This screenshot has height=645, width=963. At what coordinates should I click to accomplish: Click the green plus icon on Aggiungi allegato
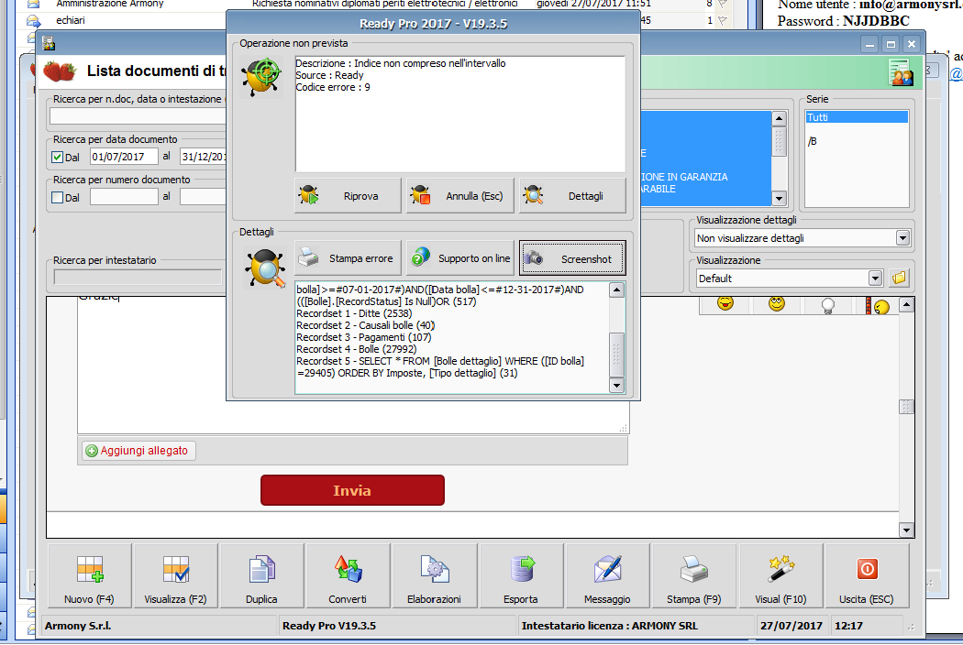point(92,451)
